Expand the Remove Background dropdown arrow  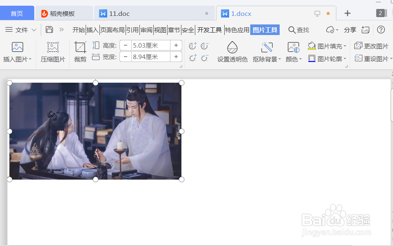coord(279,59)
